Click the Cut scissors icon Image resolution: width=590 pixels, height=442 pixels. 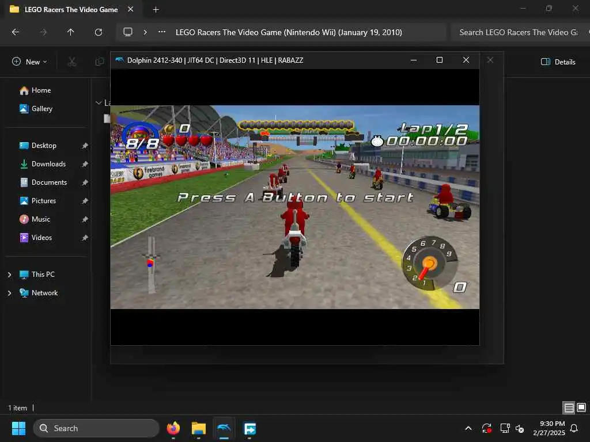(x=72, y=62)
